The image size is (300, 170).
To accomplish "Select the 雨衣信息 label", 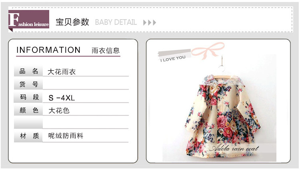I will [x=106, y=51].
